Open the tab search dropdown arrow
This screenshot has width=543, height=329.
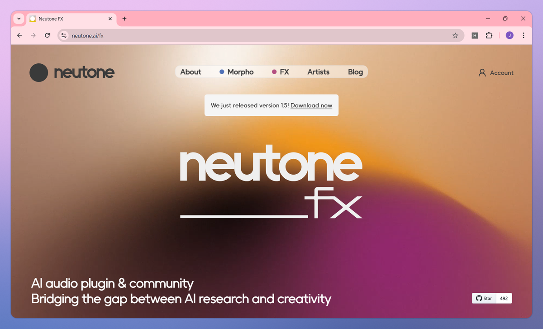pos(19,19)
